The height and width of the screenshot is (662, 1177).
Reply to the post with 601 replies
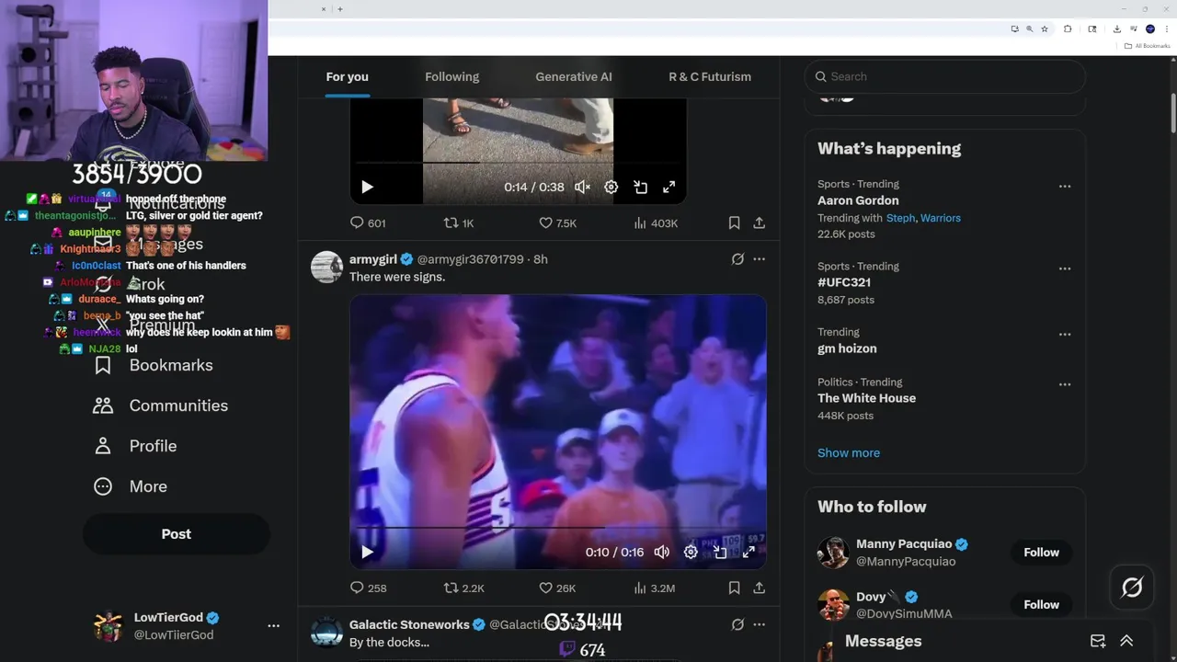click(368, 223)
